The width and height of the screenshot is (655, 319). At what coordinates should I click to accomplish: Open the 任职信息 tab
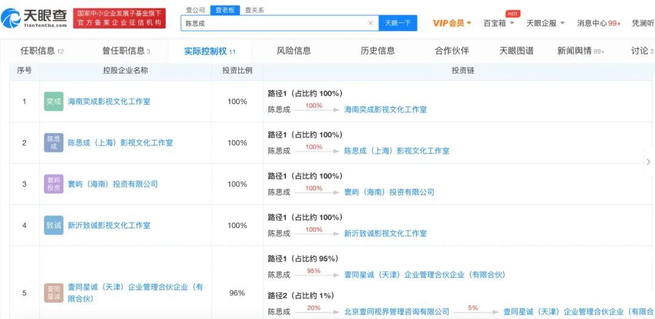click(42, 51)
